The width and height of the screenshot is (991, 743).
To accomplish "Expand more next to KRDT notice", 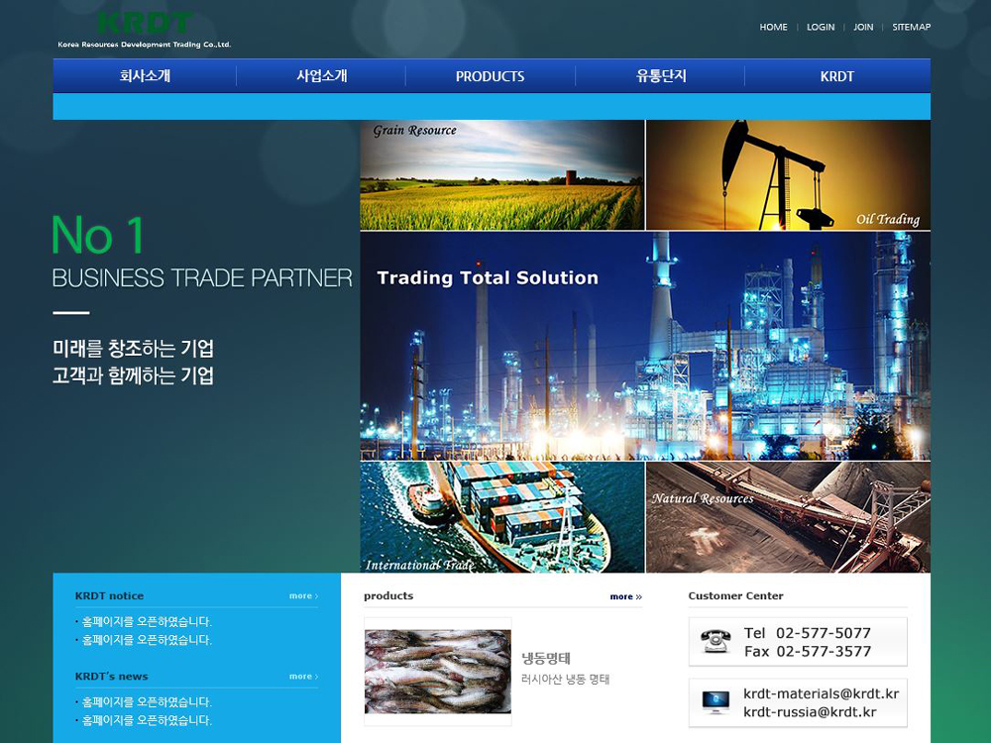I will [303, 596].
